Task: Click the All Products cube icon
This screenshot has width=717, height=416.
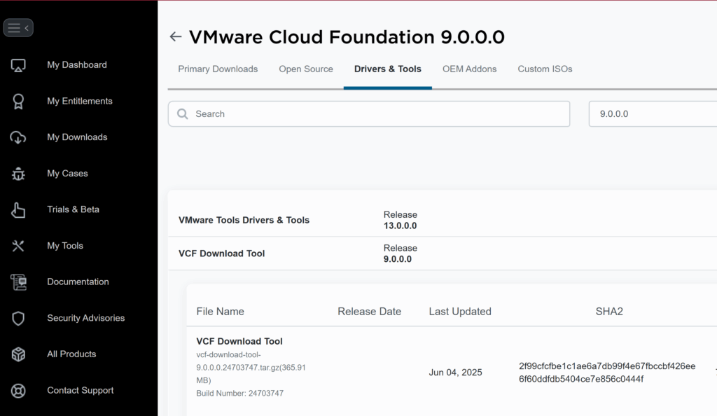Action: 18,354
